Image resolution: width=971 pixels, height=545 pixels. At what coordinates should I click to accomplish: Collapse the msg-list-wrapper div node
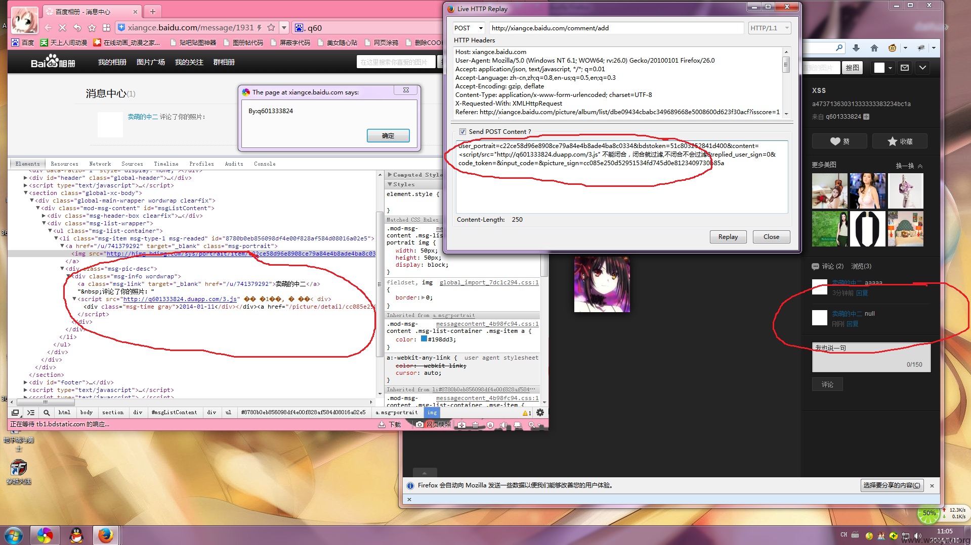click(x=44, y=223)
